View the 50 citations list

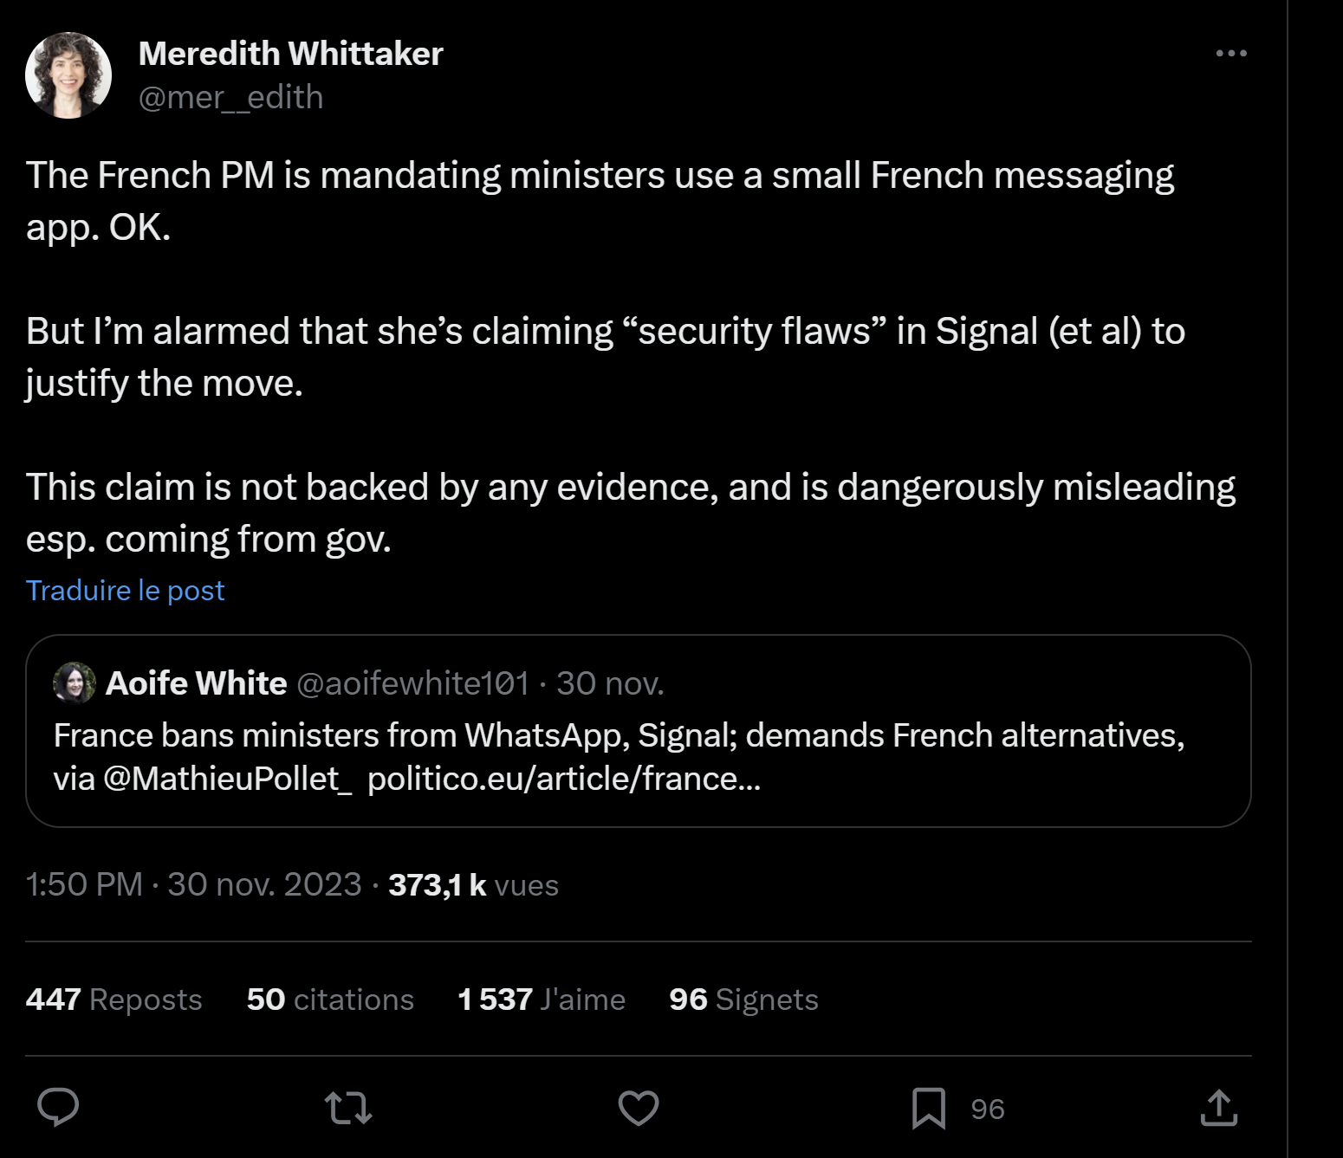point(330,999)
